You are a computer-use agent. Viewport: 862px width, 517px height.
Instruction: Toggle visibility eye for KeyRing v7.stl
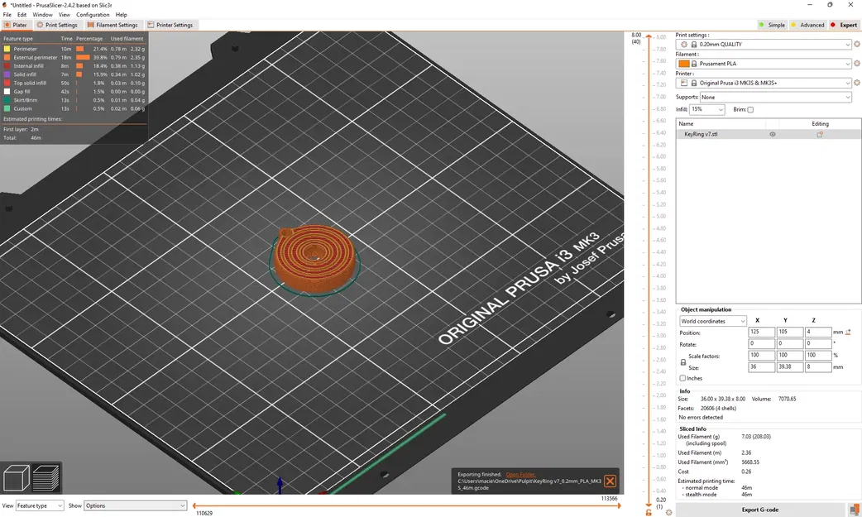click(x=773, y=134)
